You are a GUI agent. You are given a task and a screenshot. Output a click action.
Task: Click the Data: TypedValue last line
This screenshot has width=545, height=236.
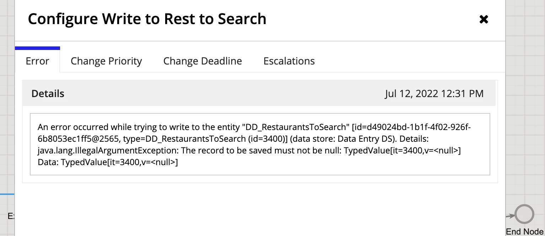pos(108,163)
